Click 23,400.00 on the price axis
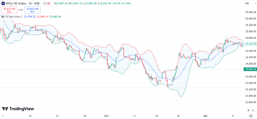Image resolution: width=257 pixels, height=119 pixels. pyautogui.click(x=251, y=83)
